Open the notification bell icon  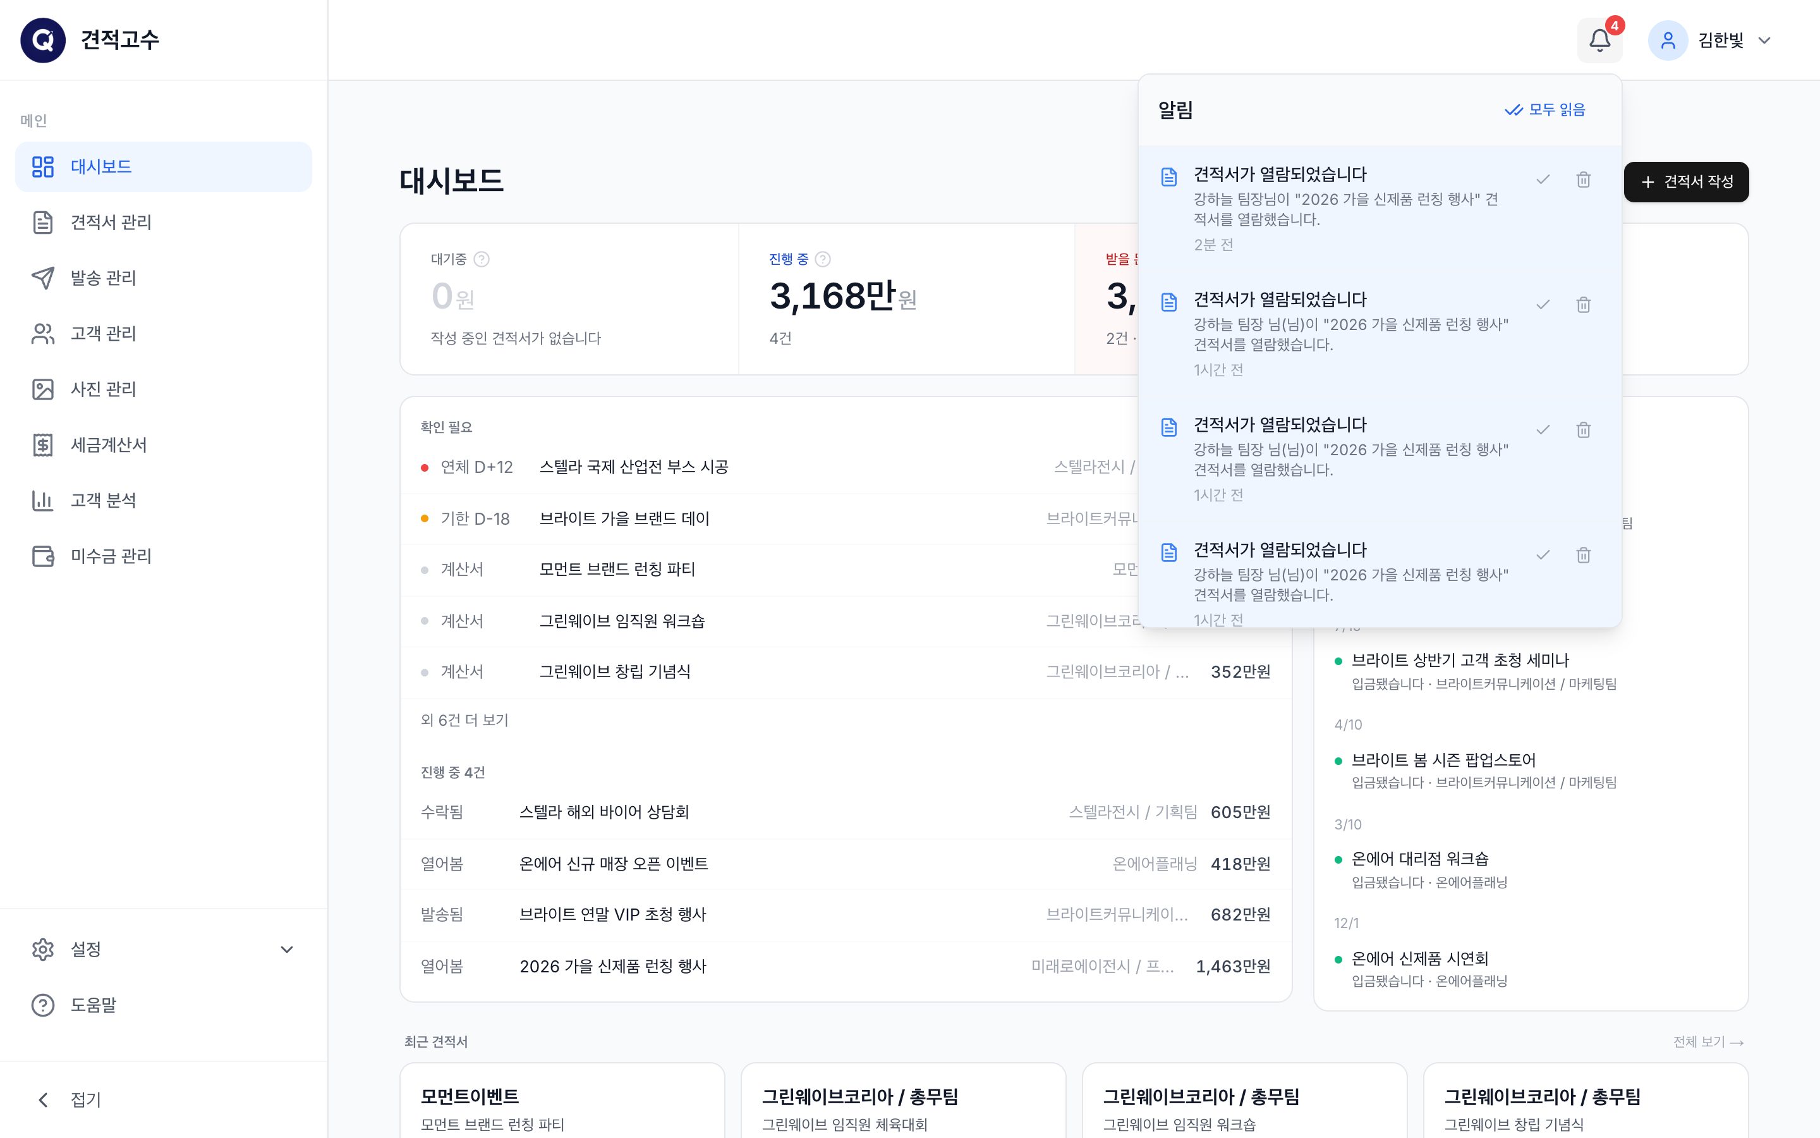point(1599,40)
